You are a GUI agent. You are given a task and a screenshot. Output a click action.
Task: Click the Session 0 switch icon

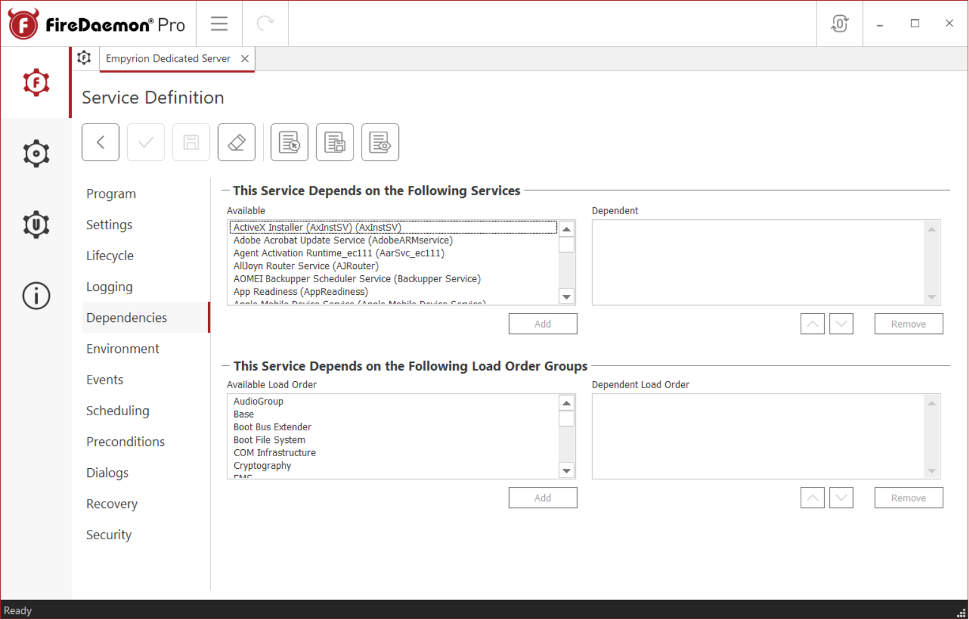click(x=840, y=24)
